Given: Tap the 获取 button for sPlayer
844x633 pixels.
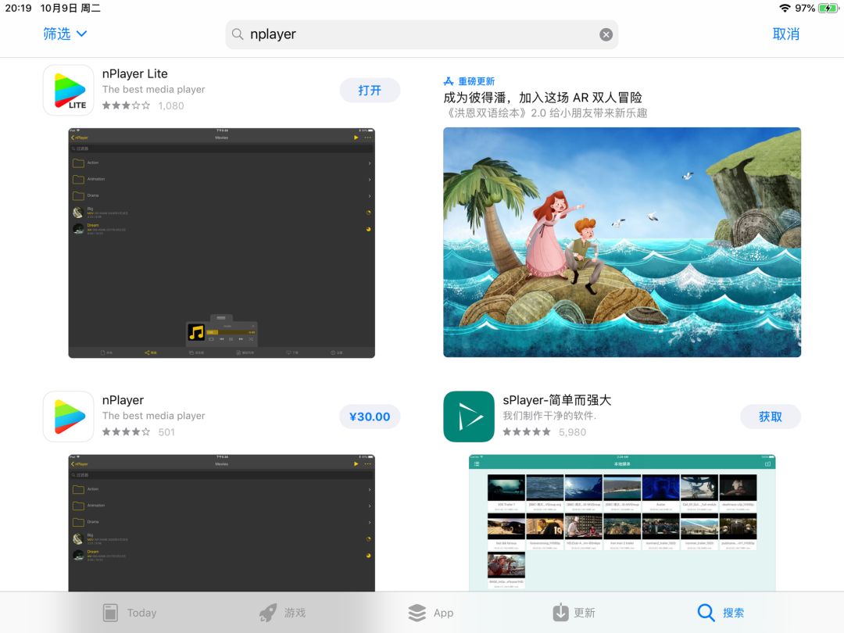Looking at the screenshot, I should pos(770,417).
